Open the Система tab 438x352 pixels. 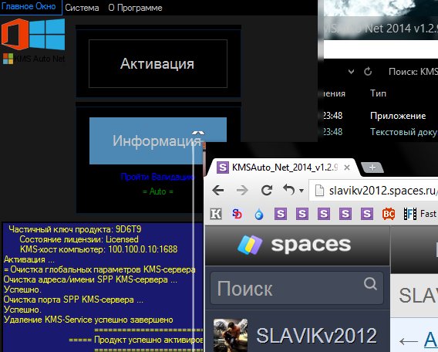82,8
